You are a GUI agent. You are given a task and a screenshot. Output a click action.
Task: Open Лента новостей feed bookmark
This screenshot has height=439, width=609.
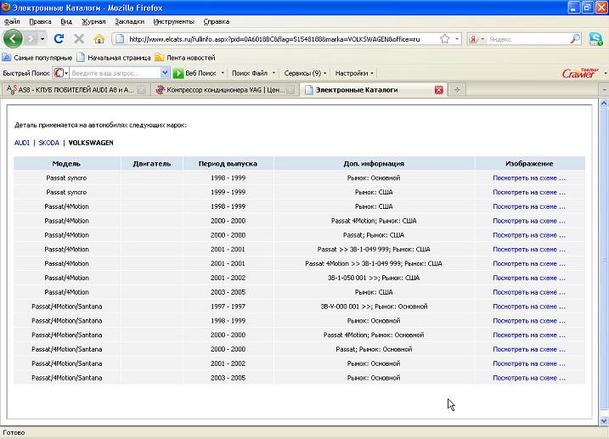tap(185, 58)
